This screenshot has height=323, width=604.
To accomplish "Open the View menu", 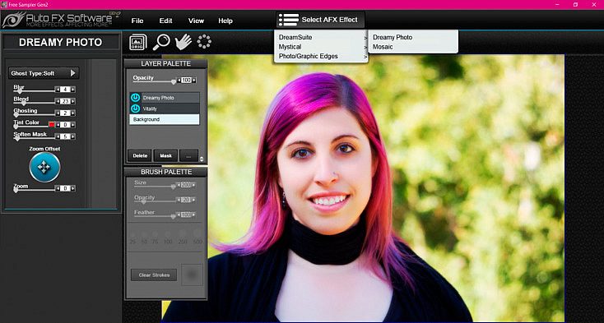I will point(196,21).
